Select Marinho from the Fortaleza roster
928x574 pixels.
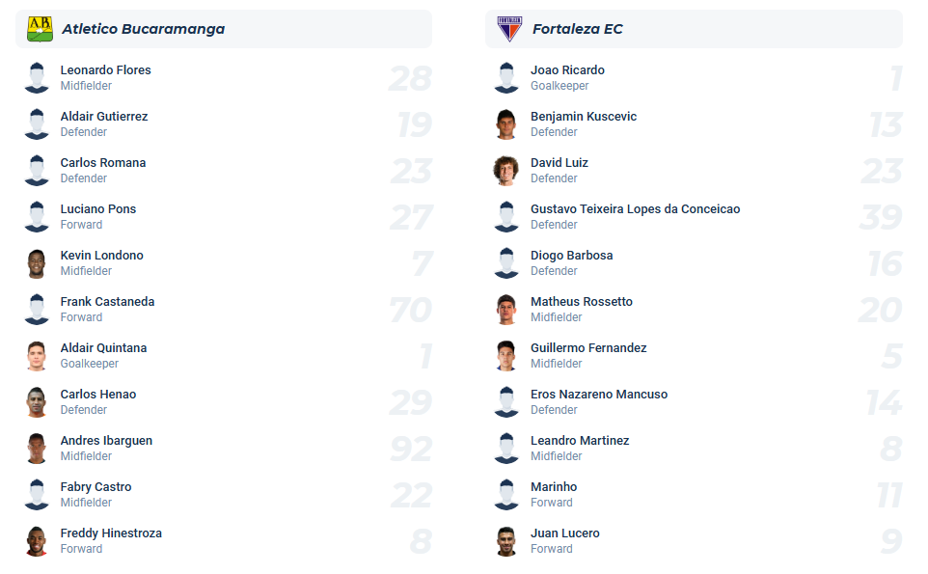(553, 486)
